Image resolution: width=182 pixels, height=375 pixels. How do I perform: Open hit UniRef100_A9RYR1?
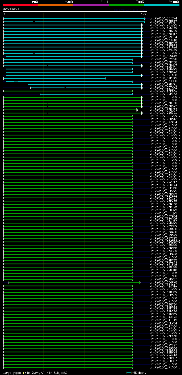point(163,84)
